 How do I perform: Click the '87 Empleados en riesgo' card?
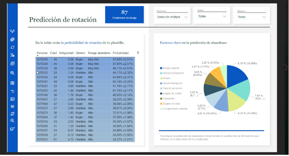[x=125, y=15]
